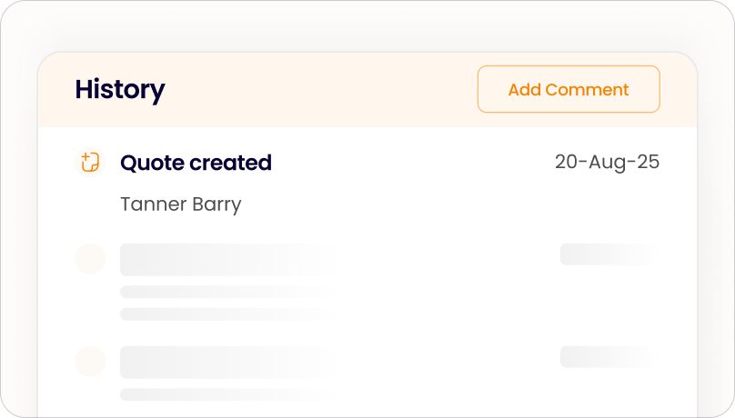Click the blank space under the 20-Aug-25 date
The height and width of the screenshot is (418, 735).
click(607, 204)
